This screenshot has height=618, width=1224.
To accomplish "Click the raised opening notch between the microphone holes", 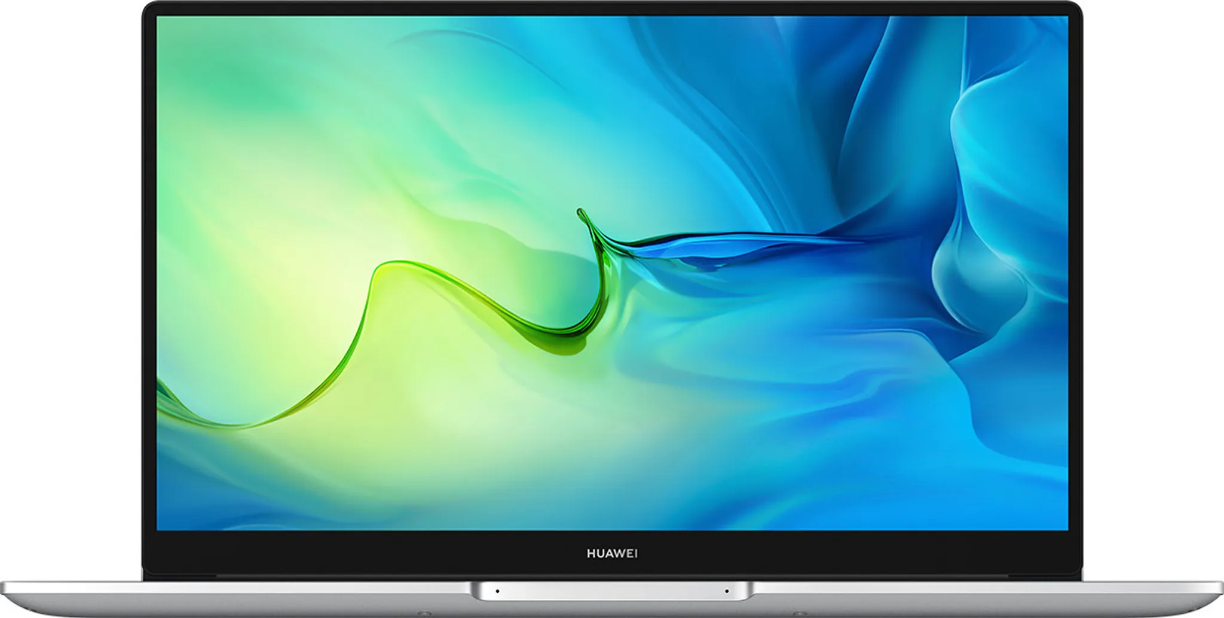I will click(x=612, y=591).
